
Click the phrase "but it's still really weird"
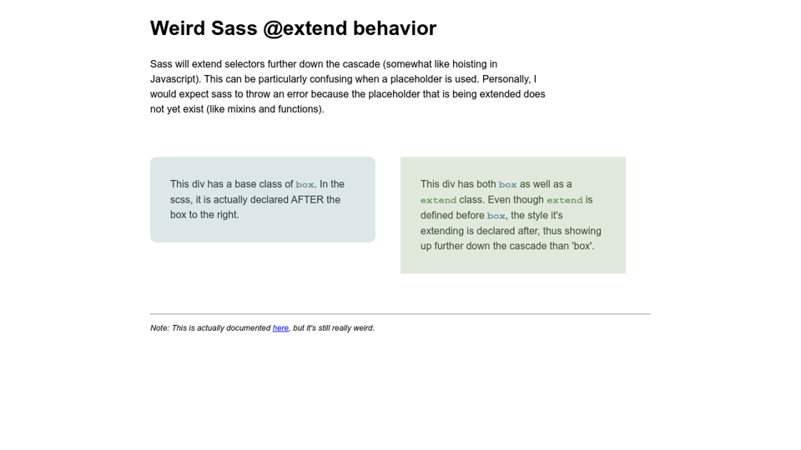(333, 328)
